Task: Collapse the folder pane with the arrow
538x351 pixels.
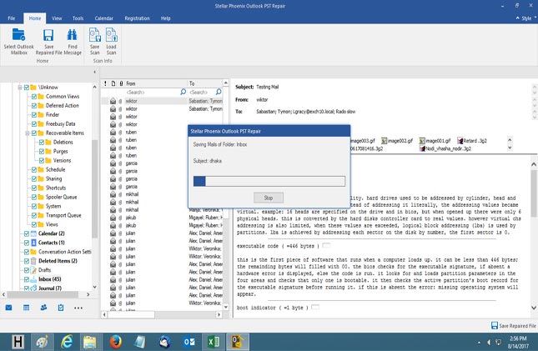Action: (x=94, y=72)
